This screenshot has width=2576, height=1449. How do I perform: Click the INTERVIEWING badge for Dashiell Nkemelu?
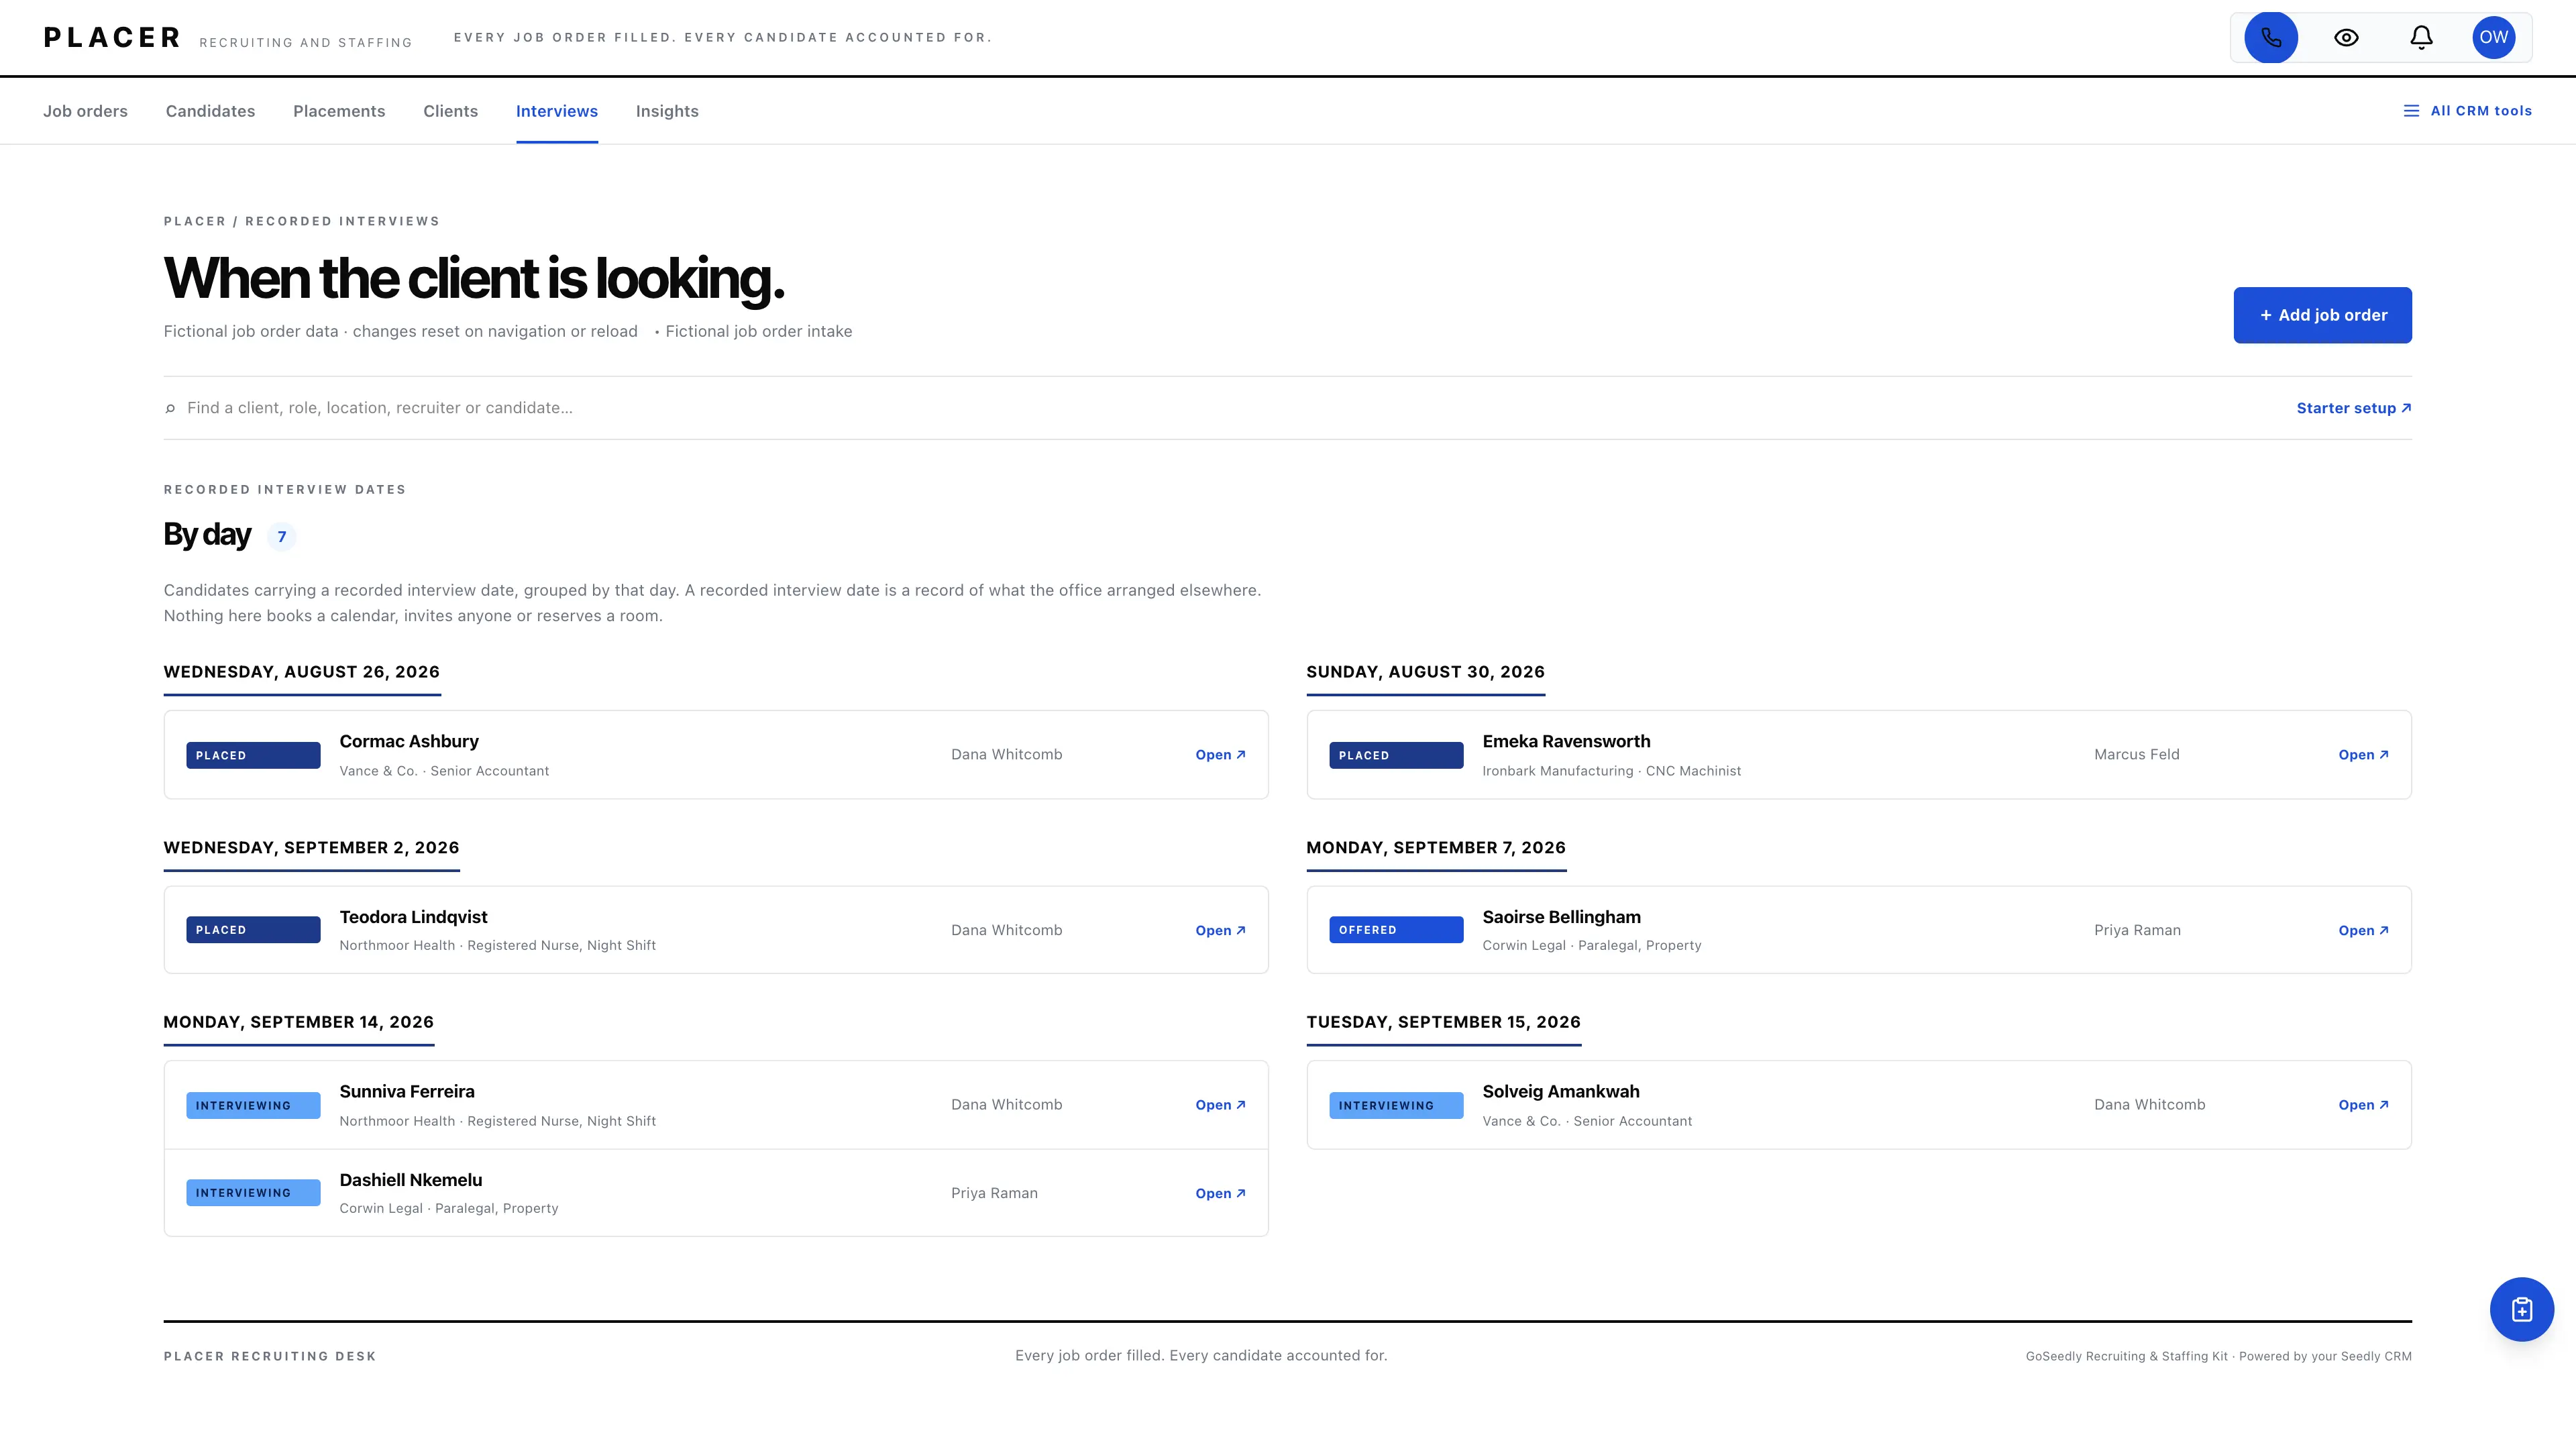point(253,1193)
